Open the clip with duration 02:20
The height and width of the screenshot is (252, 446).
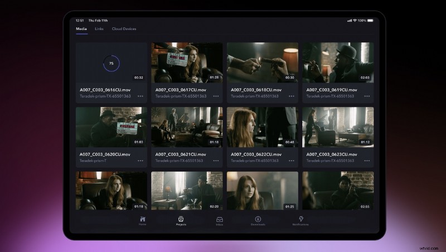[187, 191]
